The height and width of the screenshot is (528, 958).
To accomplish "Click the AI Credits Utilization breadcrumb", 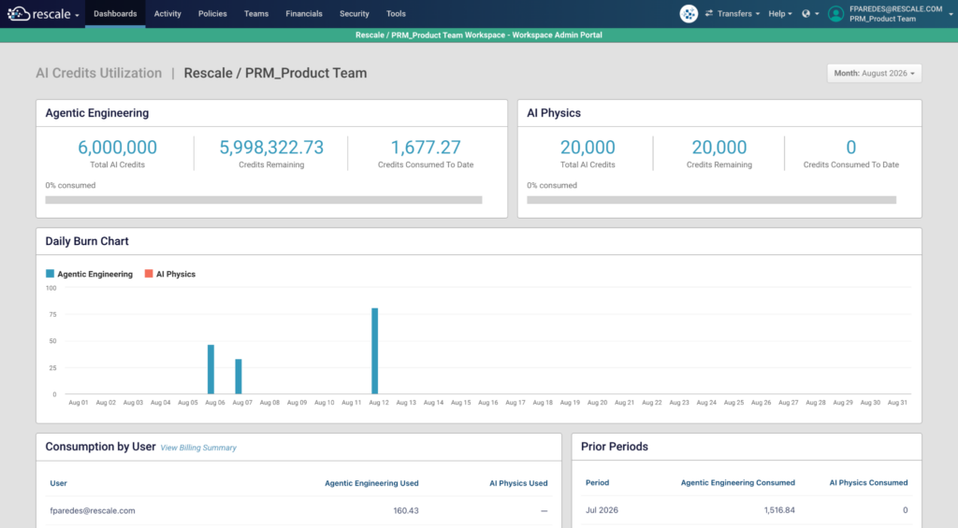I will click(x=99, y=73).
